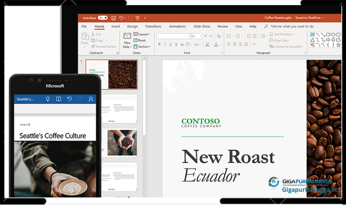Viewport: 346px width, 207px height.
Task: Select the Text Box shape in gallery
Action: pos(313,34)
